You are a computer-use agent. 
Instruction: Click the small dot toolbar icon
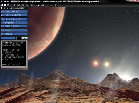point(52,5)
